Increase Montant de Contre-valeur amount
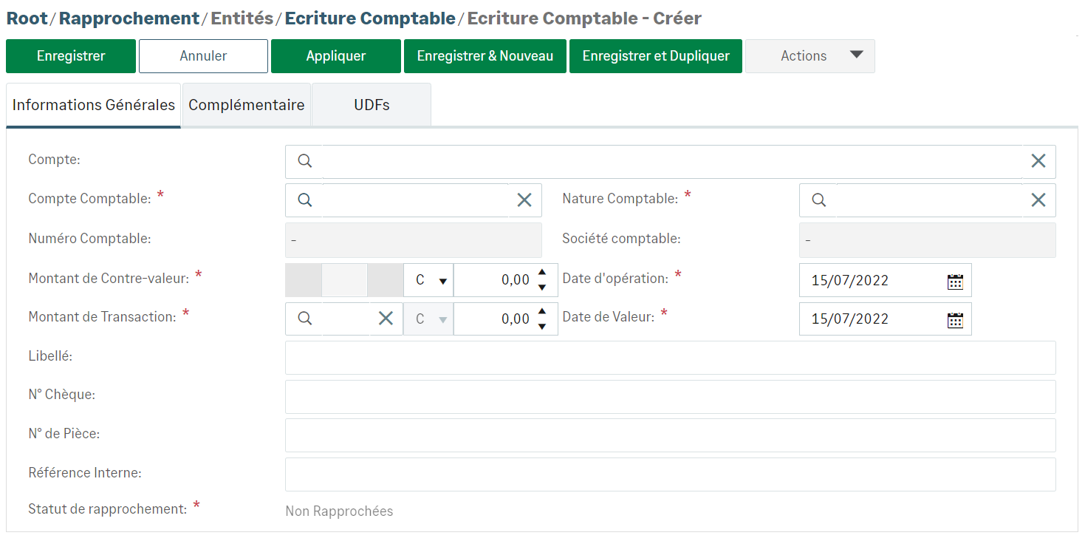The height and width of the screenshot is (541, 1085). (542, 273)
